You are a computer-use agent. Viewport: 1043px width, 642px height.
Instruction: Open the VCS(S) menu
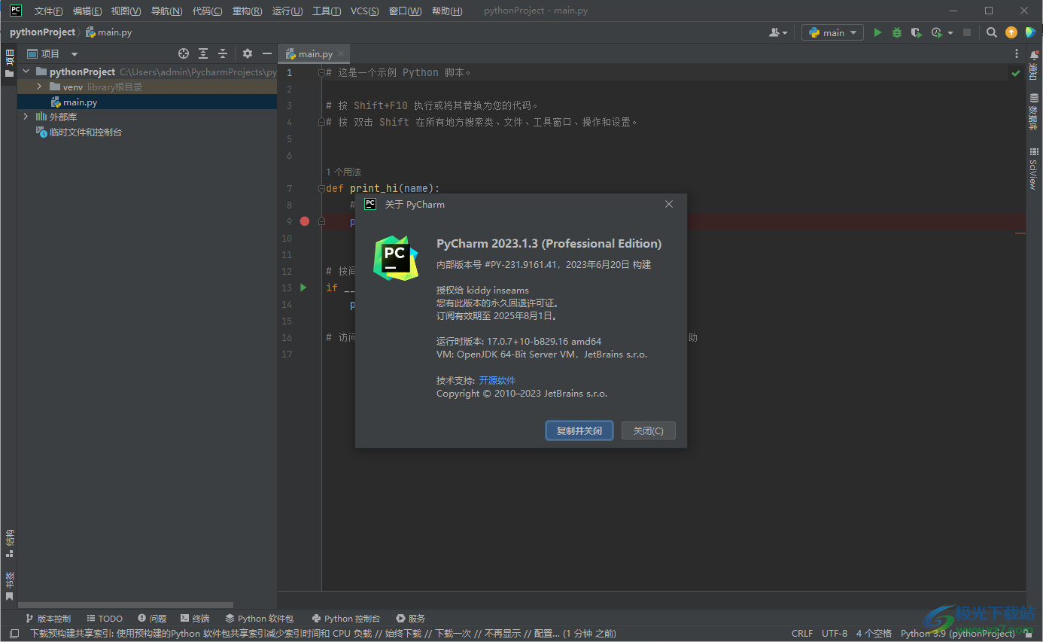(364, 11)
